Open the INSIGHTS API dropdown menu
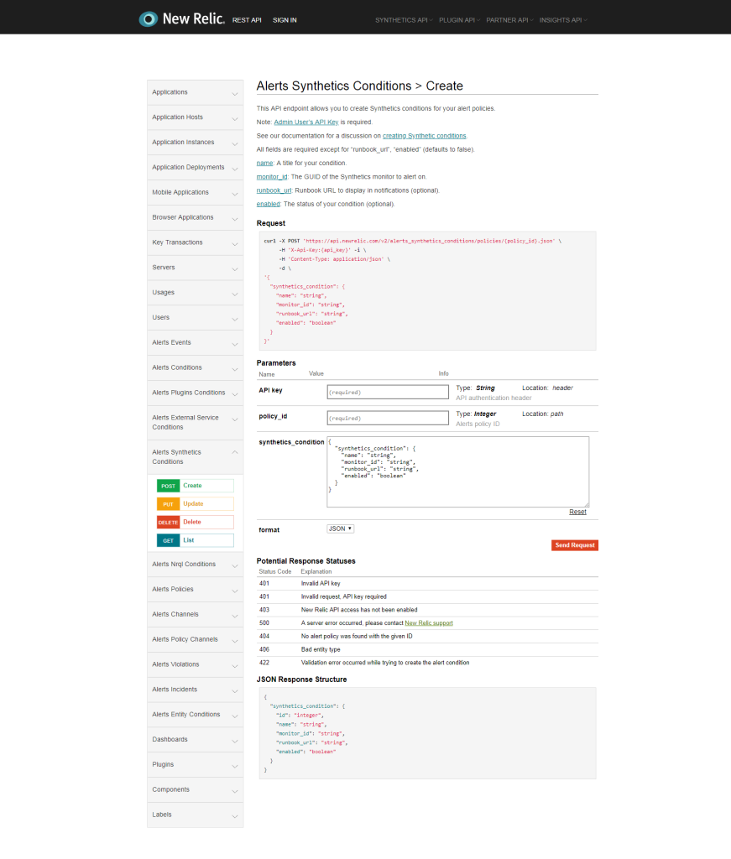 [x=562, y=19]
